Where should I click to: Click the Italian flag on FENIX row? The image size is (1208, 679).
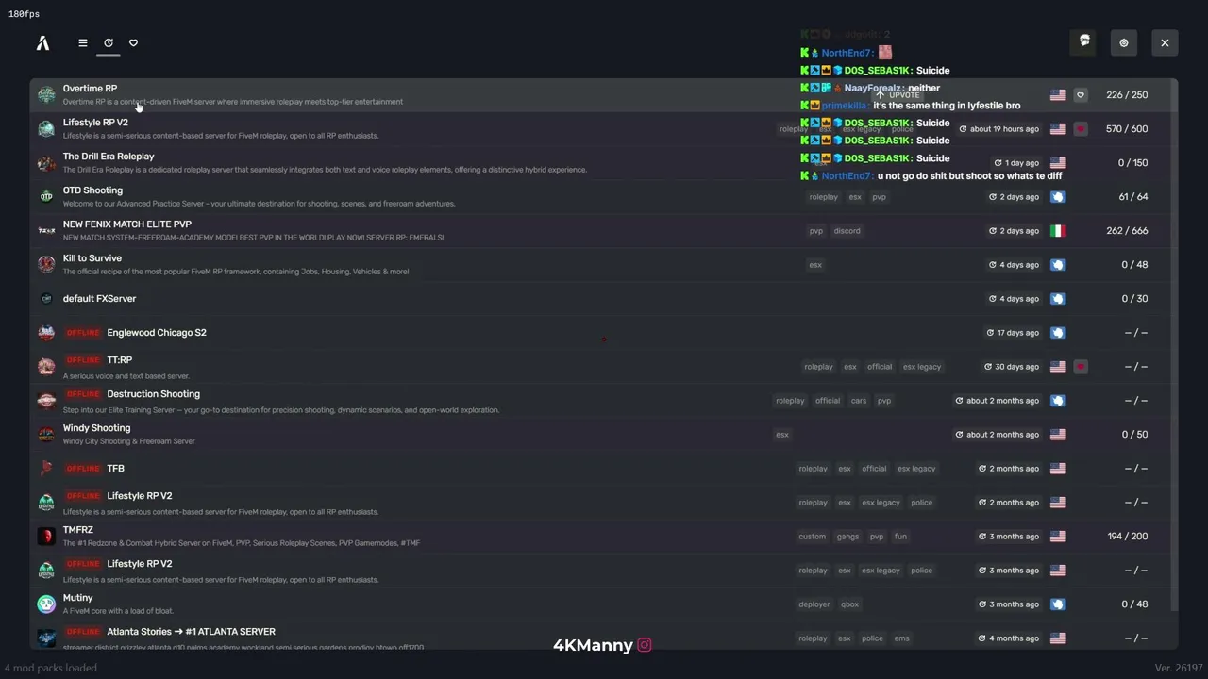pos(1058,231)
